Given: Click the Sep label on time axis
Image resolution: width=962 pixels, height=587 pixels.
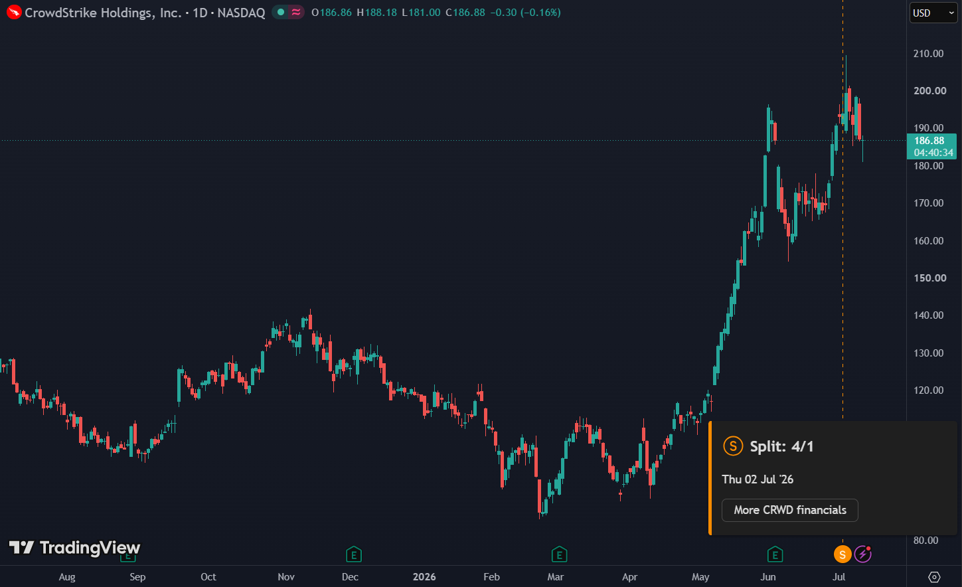Looking at the screenshot, I should click(137, 576).
